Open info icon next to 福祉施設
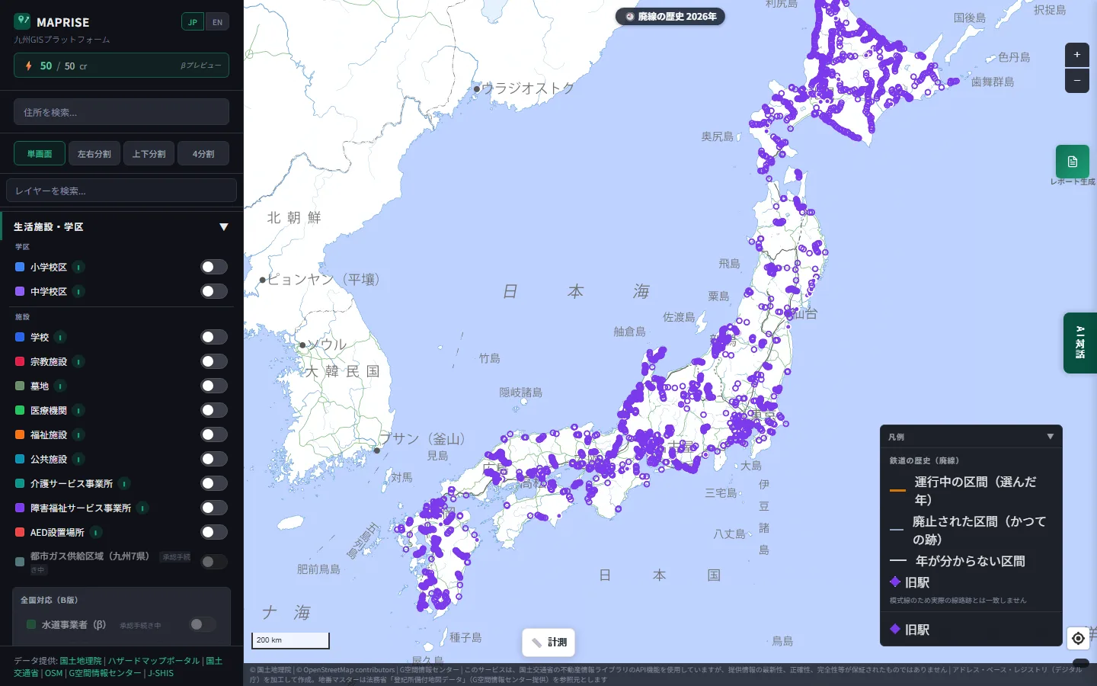The image size is (1097, 686). click(78, 435)
